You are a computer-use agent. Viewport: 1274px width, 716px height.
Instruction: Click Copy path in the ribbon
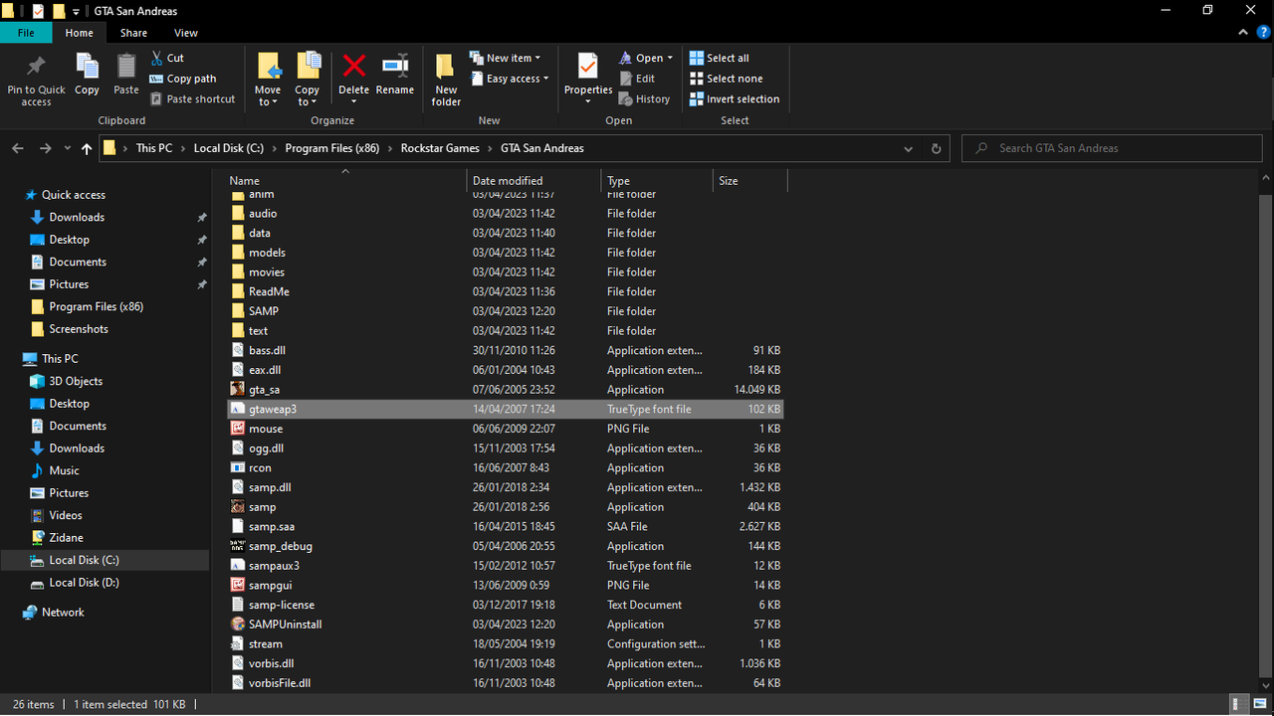coord(183,79)
